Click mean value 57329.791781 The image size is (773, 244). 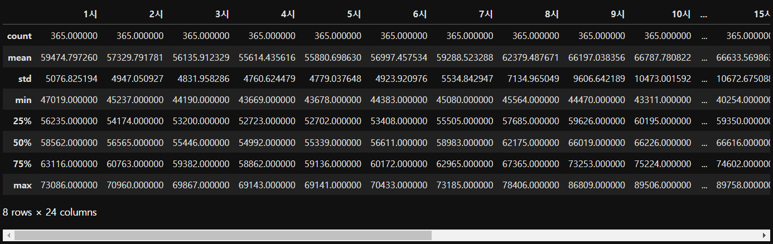(x=135, y=57)
